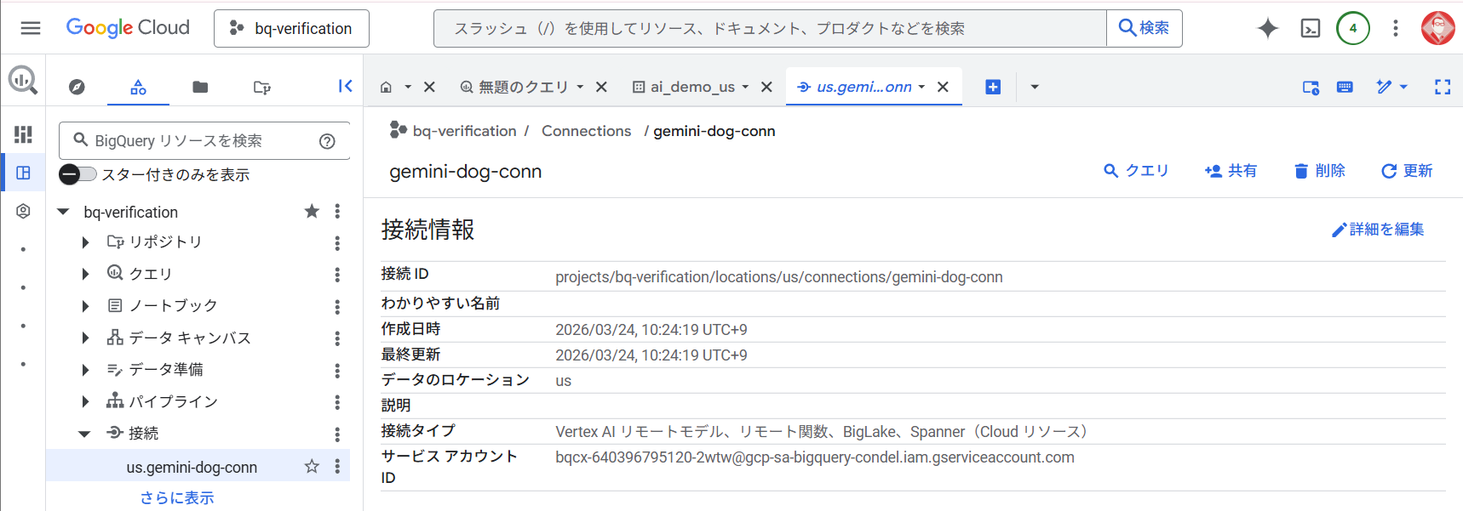Open the compass explorer pane icon
This screenshot has width=1463, height=511.
click(x=77, y=87)
